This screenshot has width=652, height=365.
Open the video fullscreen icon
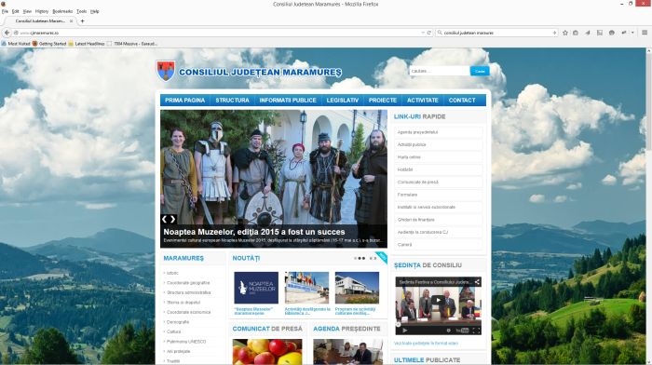[476, 331]
